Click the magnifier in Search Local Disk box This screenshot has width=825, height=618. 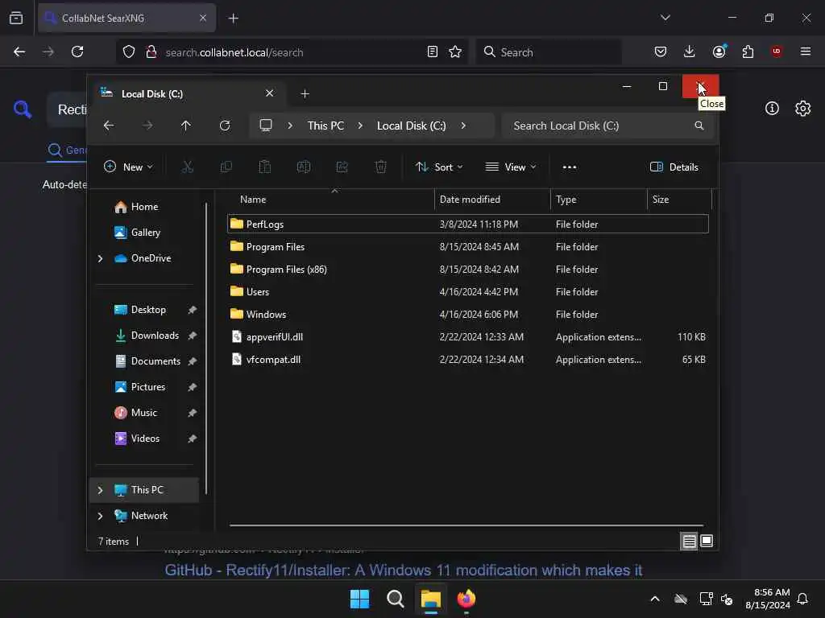coord(699,126)
